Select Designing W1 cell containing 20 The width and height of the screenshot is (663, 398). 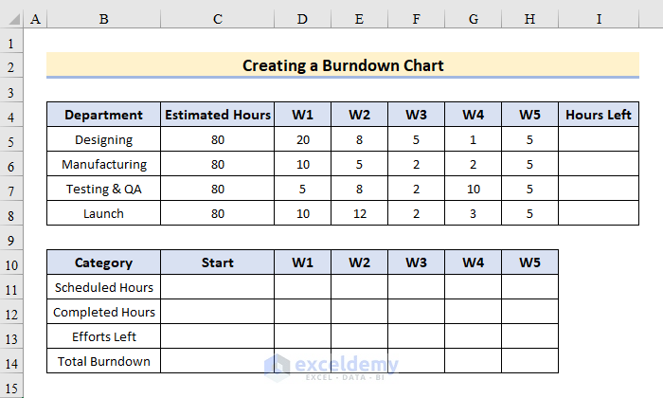coord(302,139)
